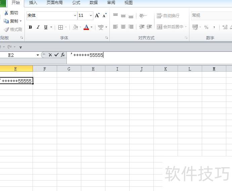The width and height of the screenshot is (232, 191).
Task: Open the font name dropdown arrow
Action: pyautogui.click(x=75, y=15)
